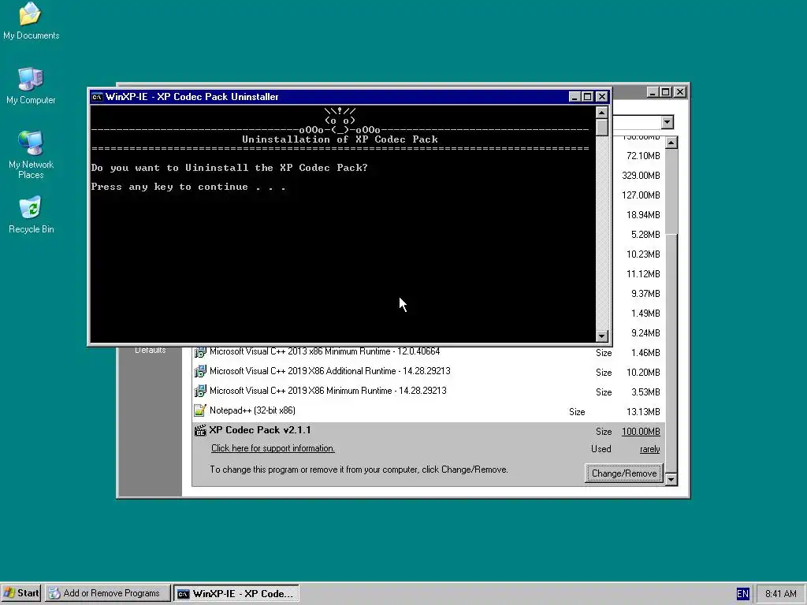The width and height of the screenshot is (807, 605).
Task: Open My Network Places desktop icon
Action: (x=31, y=154)
